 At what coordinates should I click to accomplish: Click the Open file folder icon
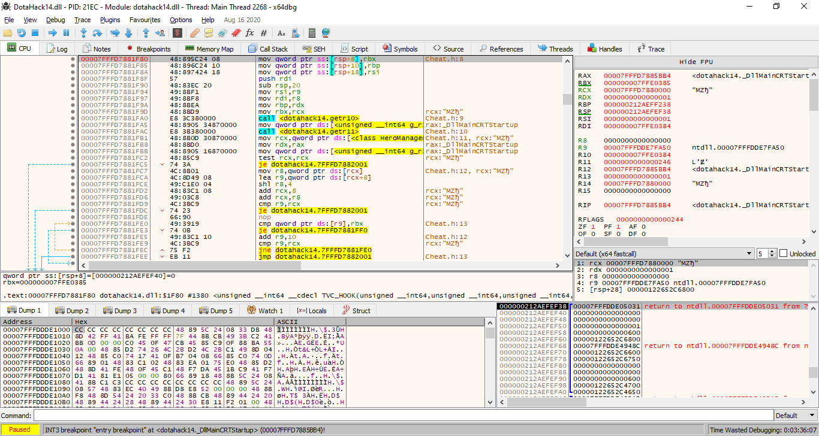tap(8, 33)
